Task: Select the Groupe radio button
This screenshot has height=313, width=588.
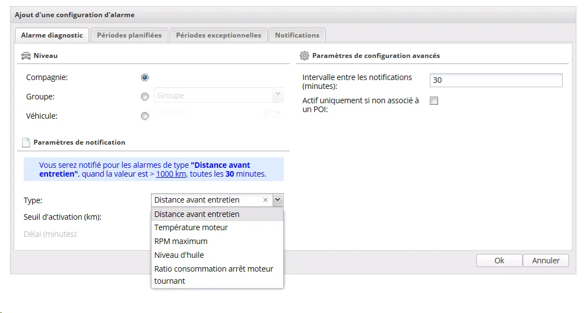Action: pos(145,97)
